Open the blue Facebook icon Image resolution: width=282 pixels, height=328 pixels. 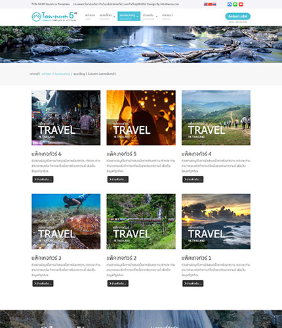click(230, 4)
